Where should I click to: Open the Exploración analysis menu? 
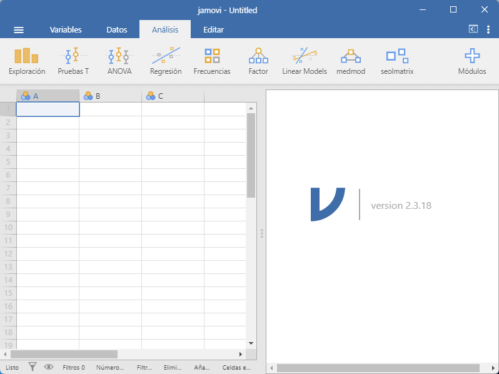(x=27, y=62)
